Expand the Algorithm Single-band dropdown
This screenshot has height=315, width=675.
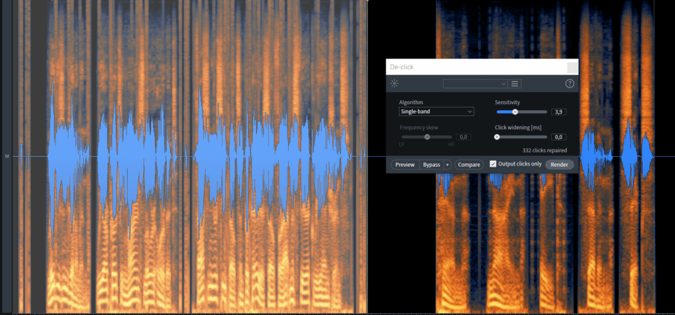[436, 112]
